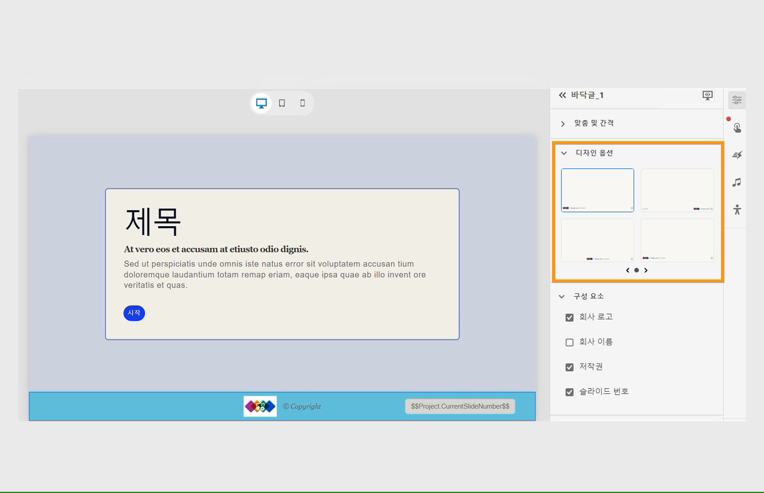
Task: Collapse the 구성 요소 section
Action: coord(562,296)
